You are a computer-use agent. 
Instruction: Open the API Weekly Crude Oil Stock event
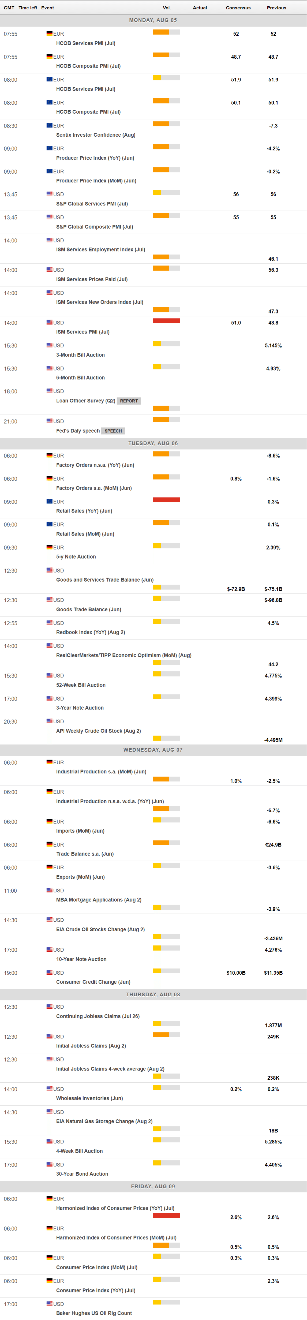click(98, 731)
